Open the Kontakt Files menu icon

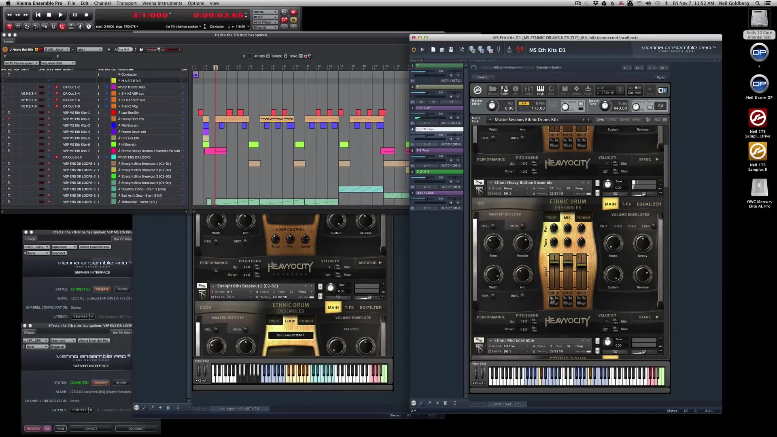click(x=565, y=90)
